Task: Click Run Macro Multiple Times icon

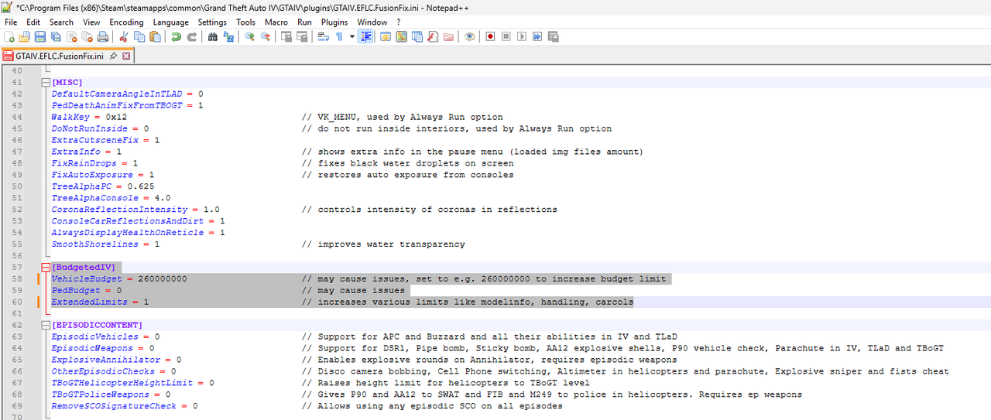Action: pyautogui.click(x=537, y=36)
